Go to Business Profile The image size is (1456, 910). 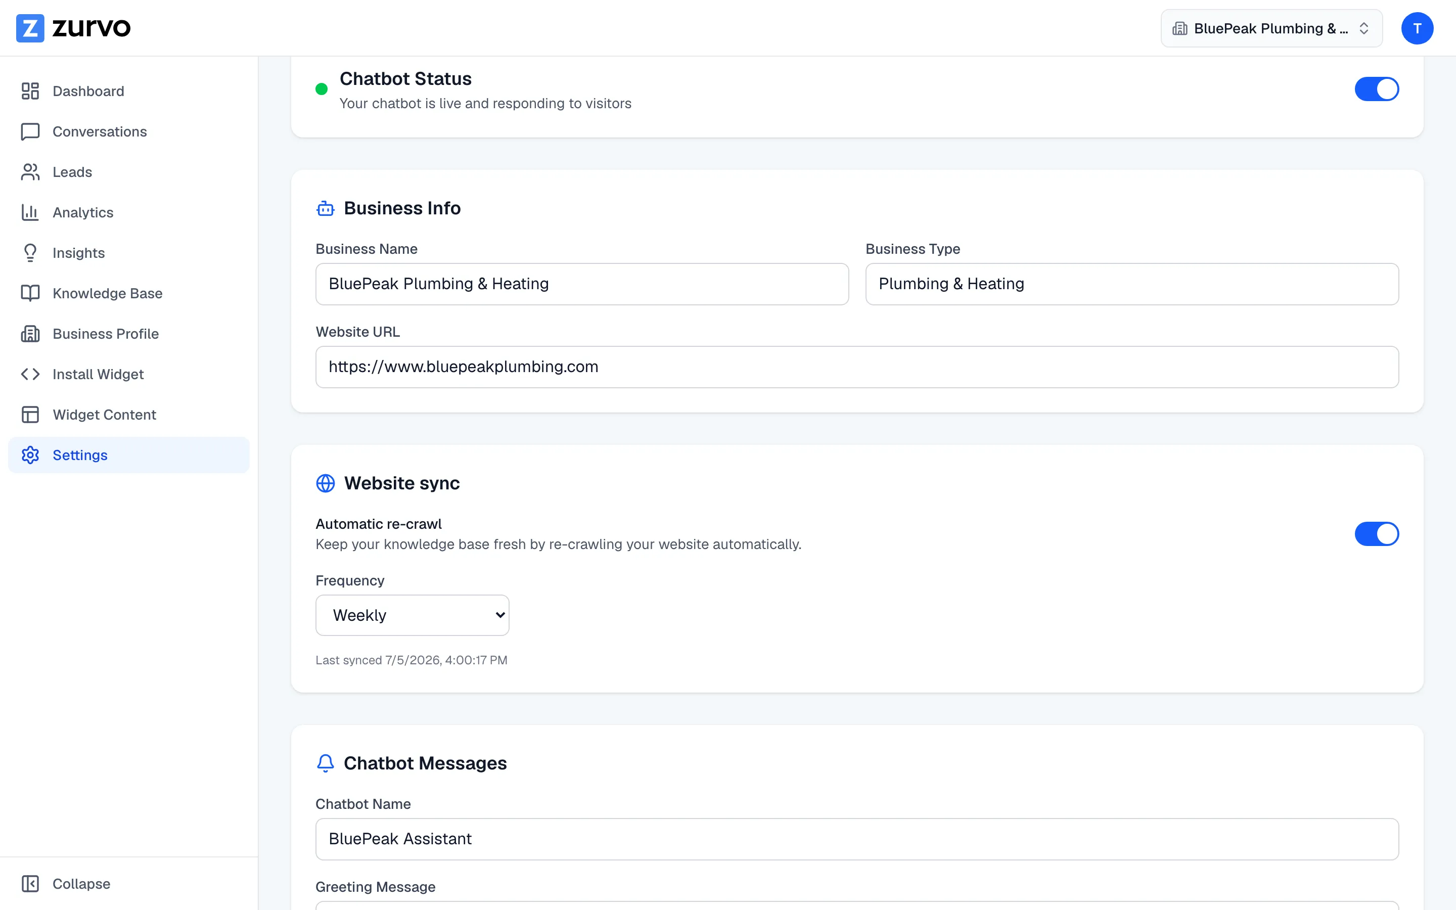point(129,334)
